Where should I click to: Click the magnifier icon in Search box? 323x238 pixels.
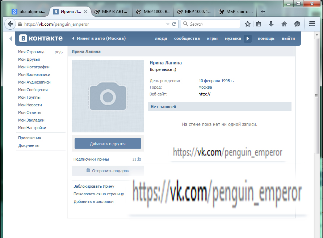pyautogui.click(x=186, y=24)
